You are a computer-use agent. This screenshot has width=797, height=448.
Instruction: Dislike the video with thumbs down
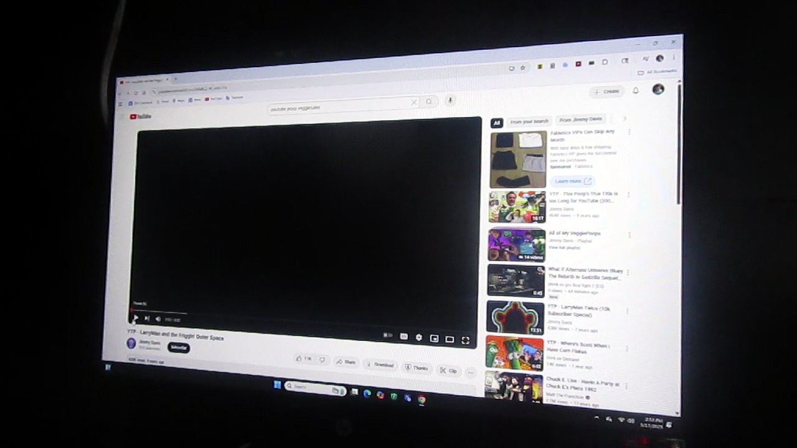click(322, 360)
